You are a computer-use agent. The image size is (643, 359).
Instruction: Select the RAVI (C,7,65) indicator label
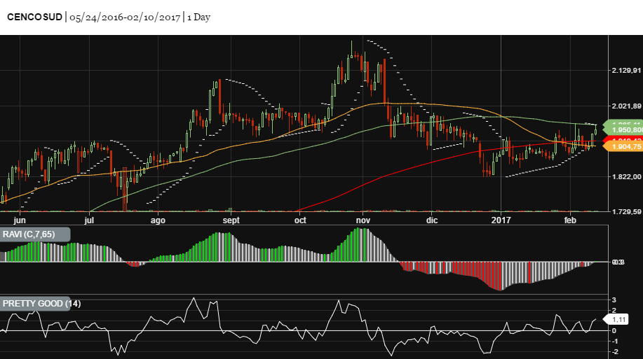click(35, 234)
